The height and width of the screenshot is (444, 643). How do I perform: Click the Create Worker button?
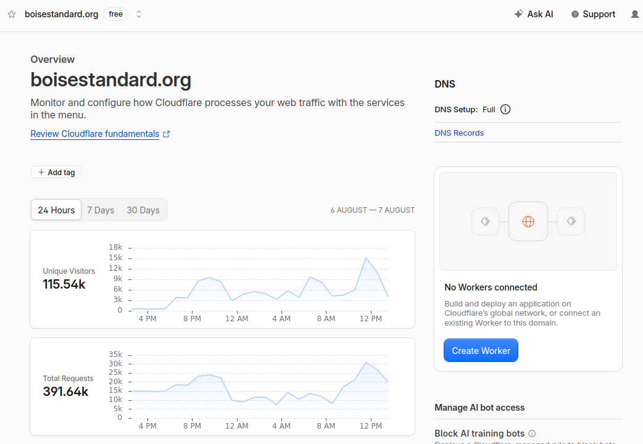coord(481,350)
